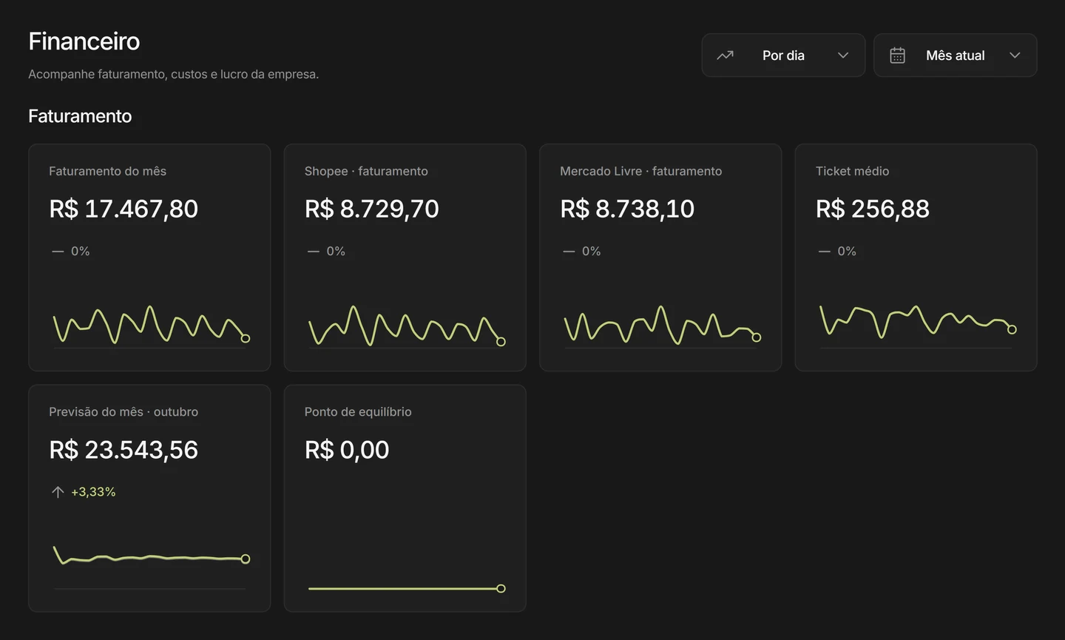The height and width of the screenshot is (640, 1065).
Task: Click the "Financeiro" page heading
Action: pyautogui.click(x=84, y=41)
